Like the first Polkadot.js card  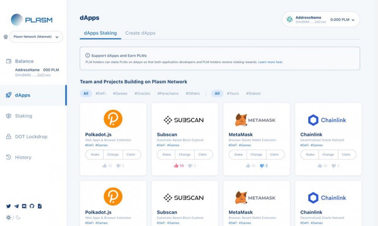(107, 166)
